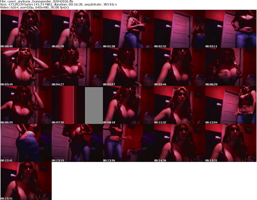Screen dimensions: 257x200
Task: Open the thumbnail stamped 00:08:18
Action: point(128,105)
